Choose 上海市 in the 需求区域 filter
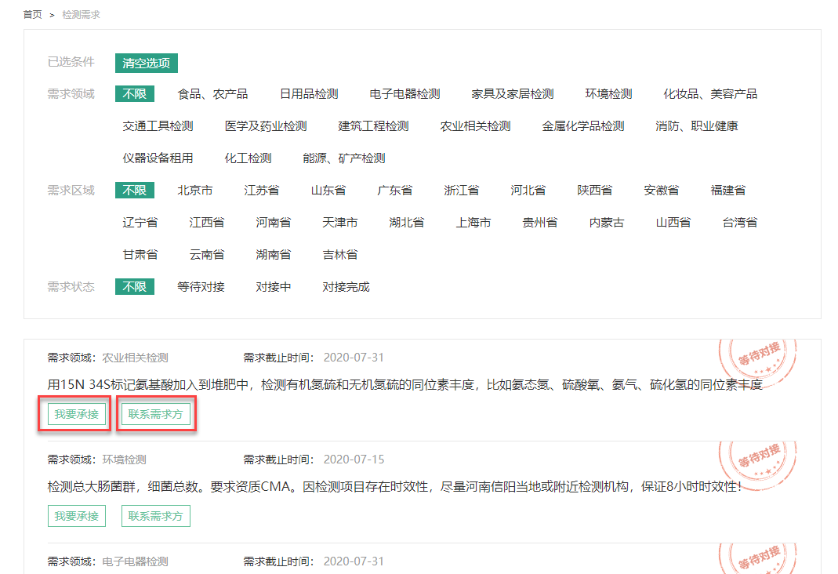 tap(473, 223)
